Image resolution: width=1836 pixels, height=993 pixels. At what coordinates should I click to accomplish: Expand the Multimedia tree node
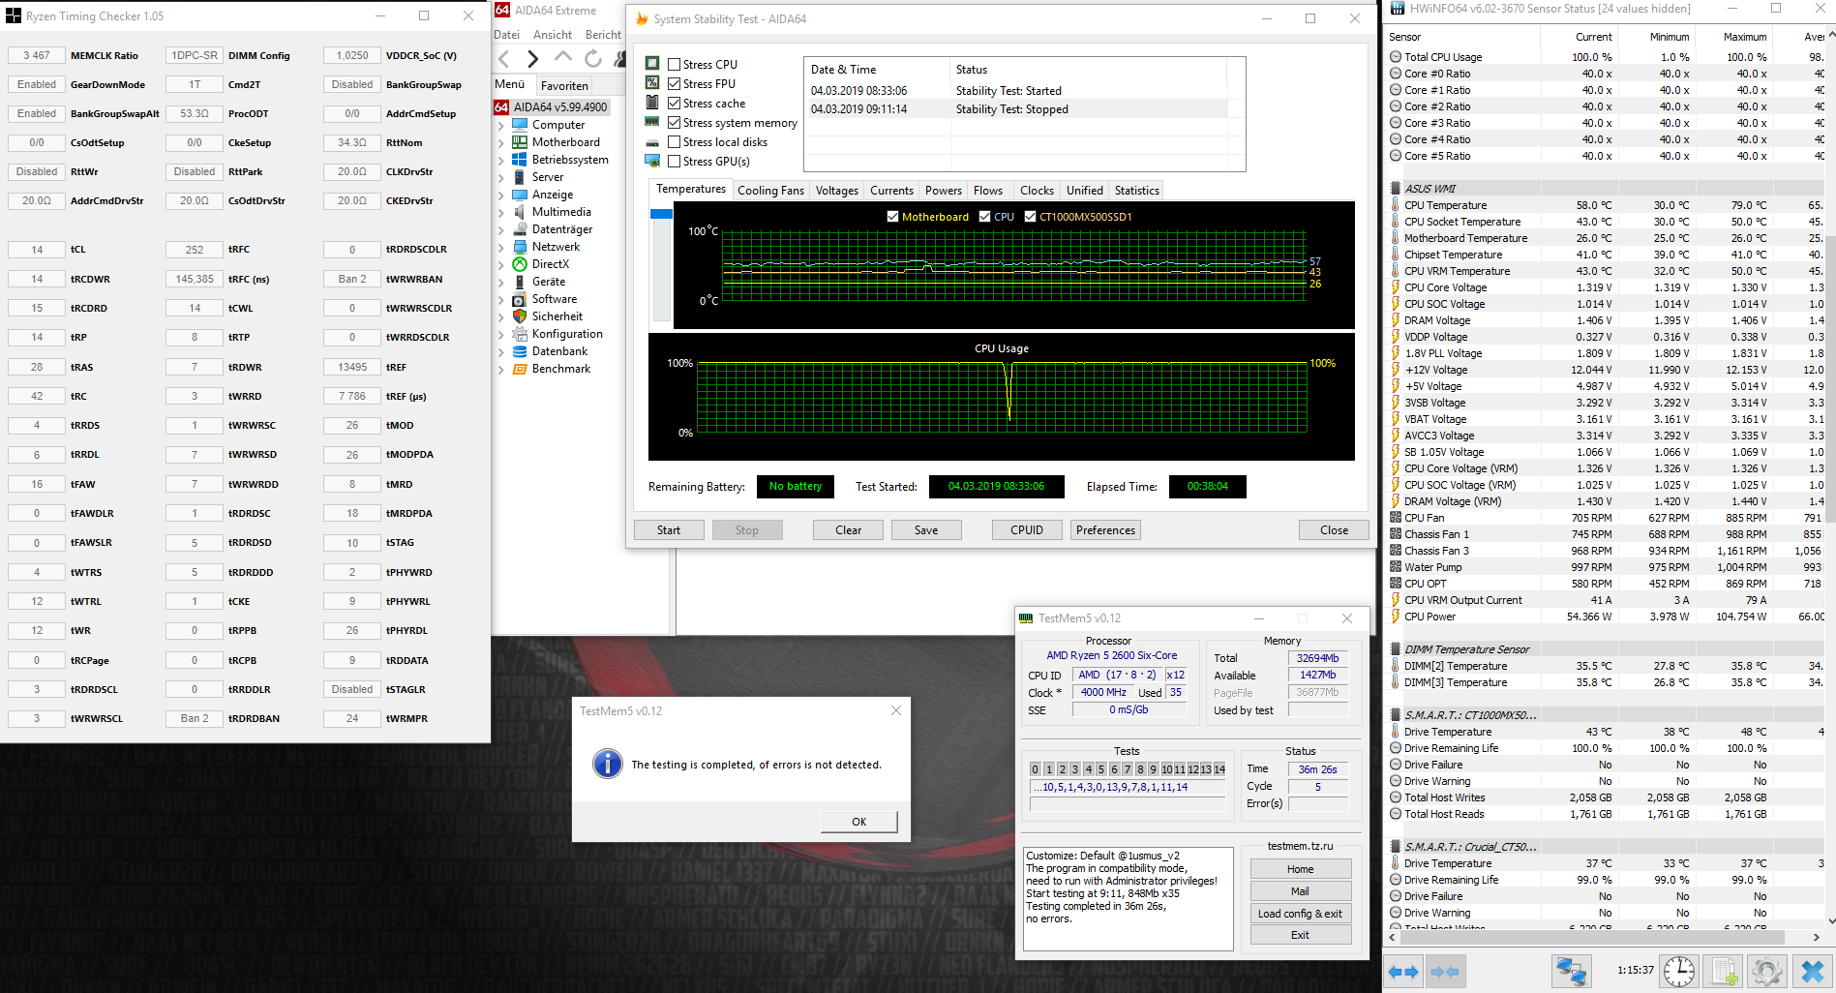pyautogui.click(x=501, y=212)
